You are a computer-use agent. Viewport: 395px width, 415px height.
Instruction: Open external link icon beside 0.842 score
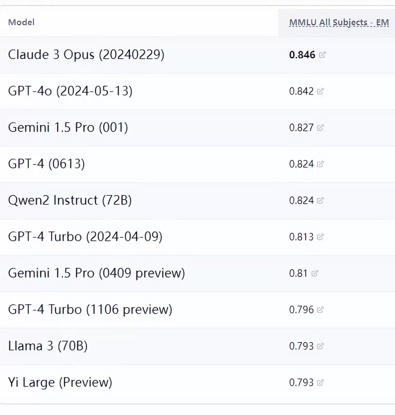320,91
